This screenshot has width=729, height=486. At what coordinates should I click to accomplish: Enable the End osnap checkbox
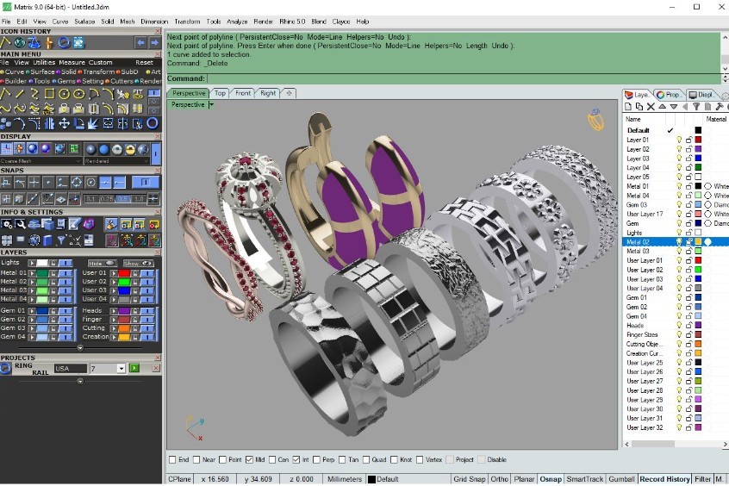coord(172,459)
